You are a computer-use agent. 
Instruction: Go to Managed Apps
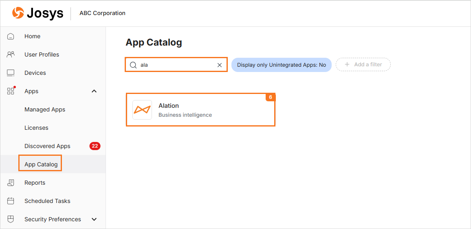pos(45,109)
